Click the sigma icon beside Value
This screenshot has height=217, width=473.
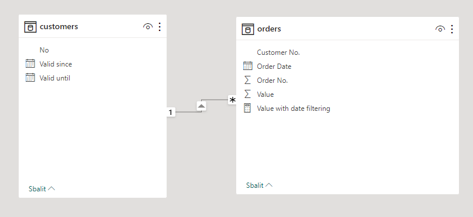pyautogui.click(x=247, y=94)
